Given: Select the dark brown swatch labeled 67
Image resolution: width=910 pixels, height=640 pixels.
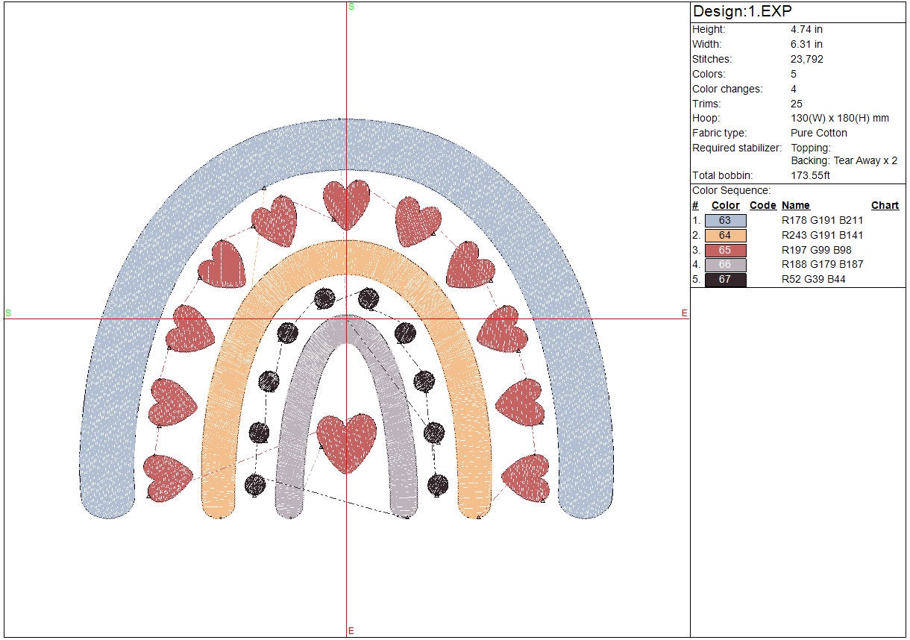Looking at the screenshot, I should coord(725,280).
